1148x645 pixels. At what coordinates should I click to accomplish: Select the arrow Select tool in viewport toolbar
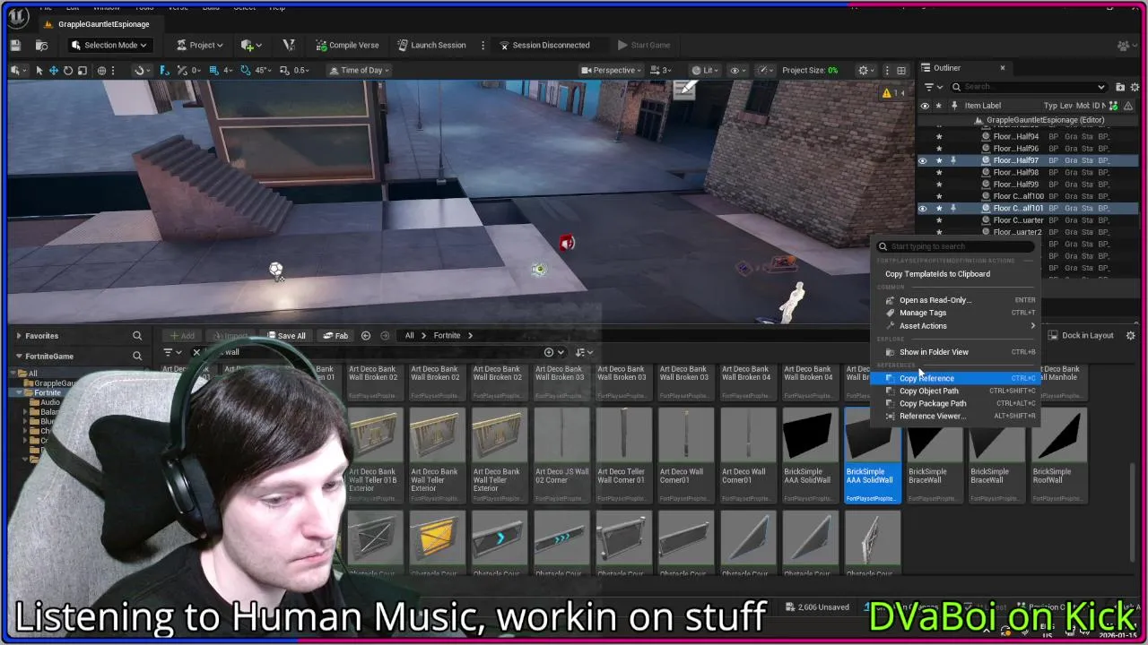[x=39, y=70]
